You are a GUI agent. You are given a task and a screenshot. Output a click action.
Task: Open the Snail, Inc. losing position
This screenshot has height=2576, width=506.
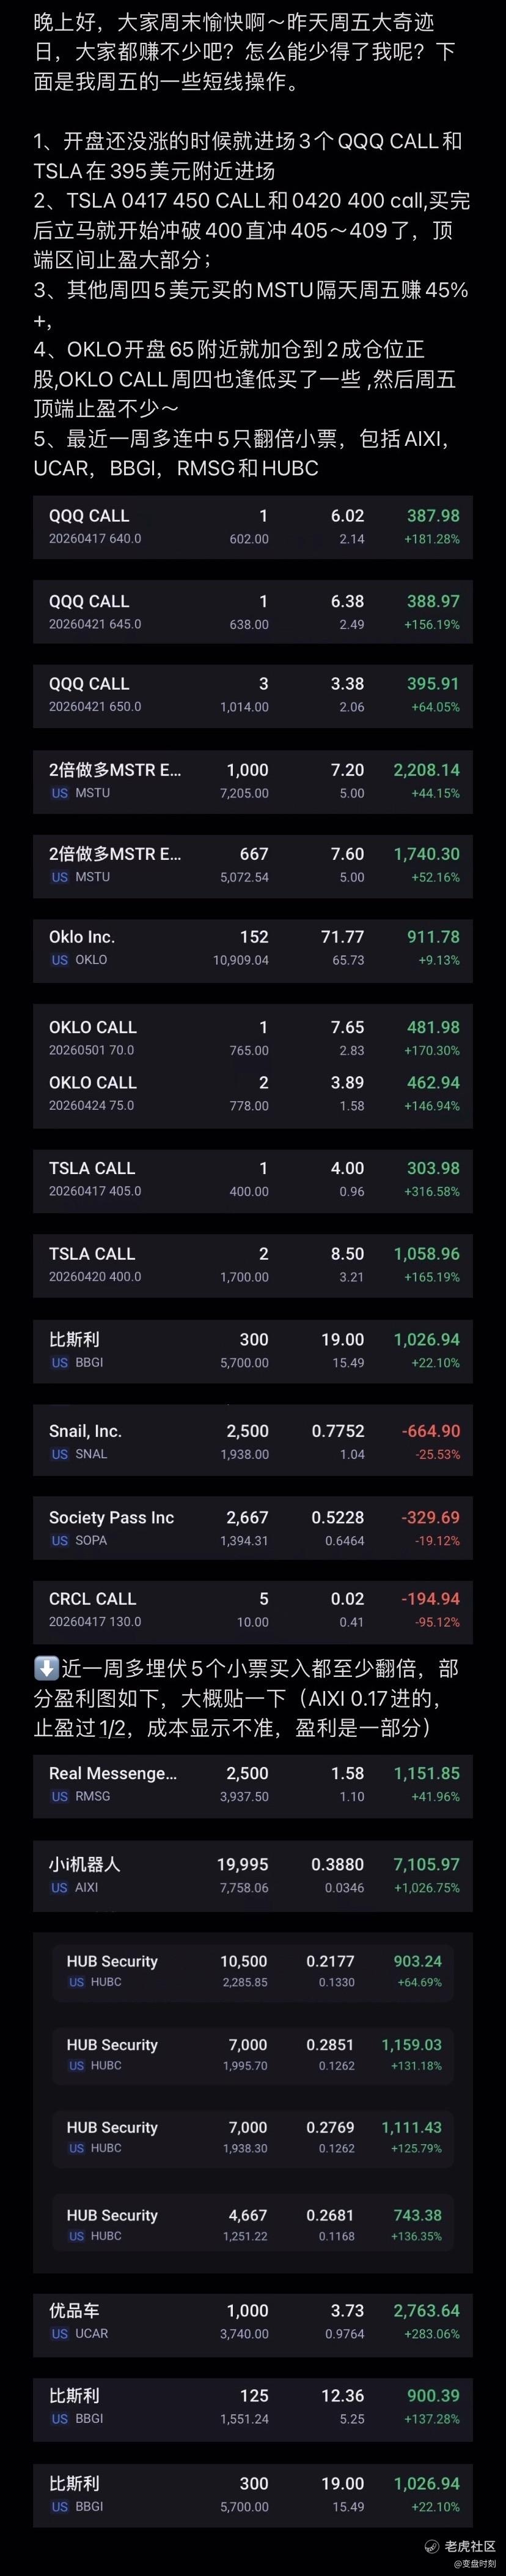coord(252,1441)
